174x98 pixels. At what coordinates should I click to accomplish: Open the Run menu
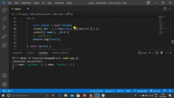click(50, 3)
